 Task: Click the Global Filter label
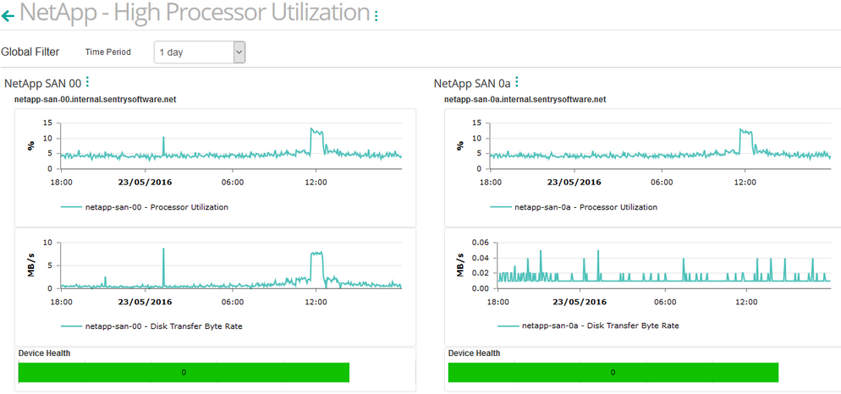[30, 52]
